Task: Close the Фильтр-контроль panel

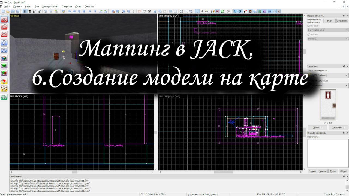Action: pyautogui.click(x=347, y=133)
